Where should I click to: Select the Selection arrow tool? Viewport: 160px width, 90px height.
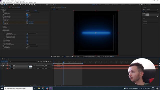(x=4, y=5)
